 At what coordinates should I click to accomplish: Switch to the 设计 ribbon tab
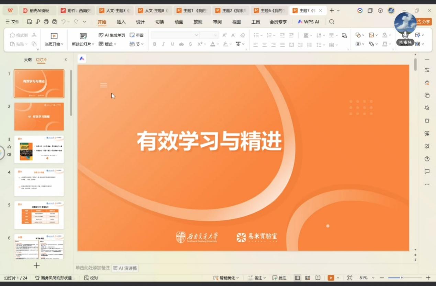tap(140, 22)
